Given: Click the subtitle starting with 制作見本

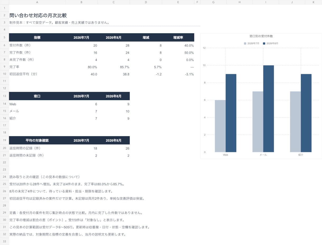Looking at the screenshot, I should click(59, 22).
